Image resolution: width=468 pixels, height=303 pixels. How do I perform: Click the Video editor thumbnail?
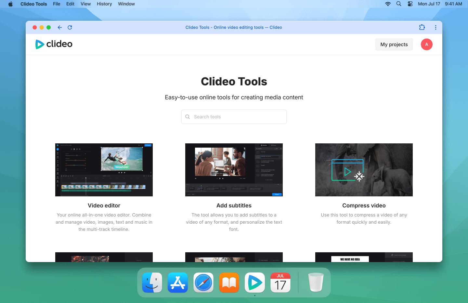click(104, 170)
